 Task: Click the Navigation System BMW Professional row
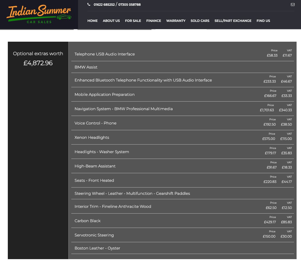point(124,109)
